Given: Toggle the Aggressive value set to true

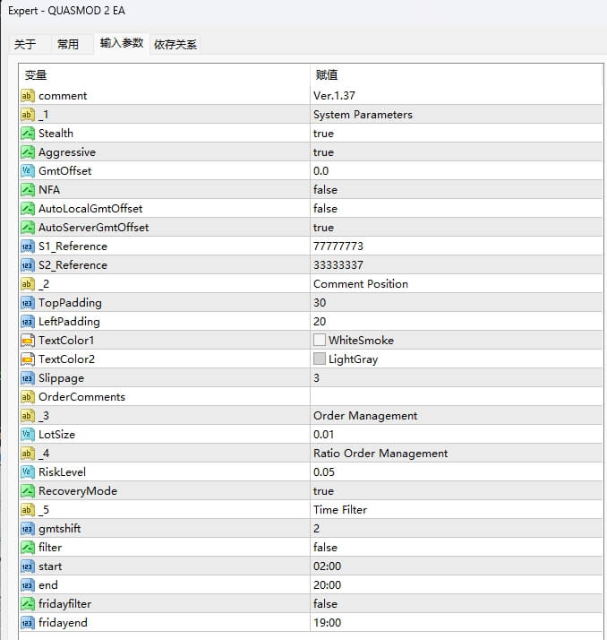Looking at the screenshot, I should (323, 152).
